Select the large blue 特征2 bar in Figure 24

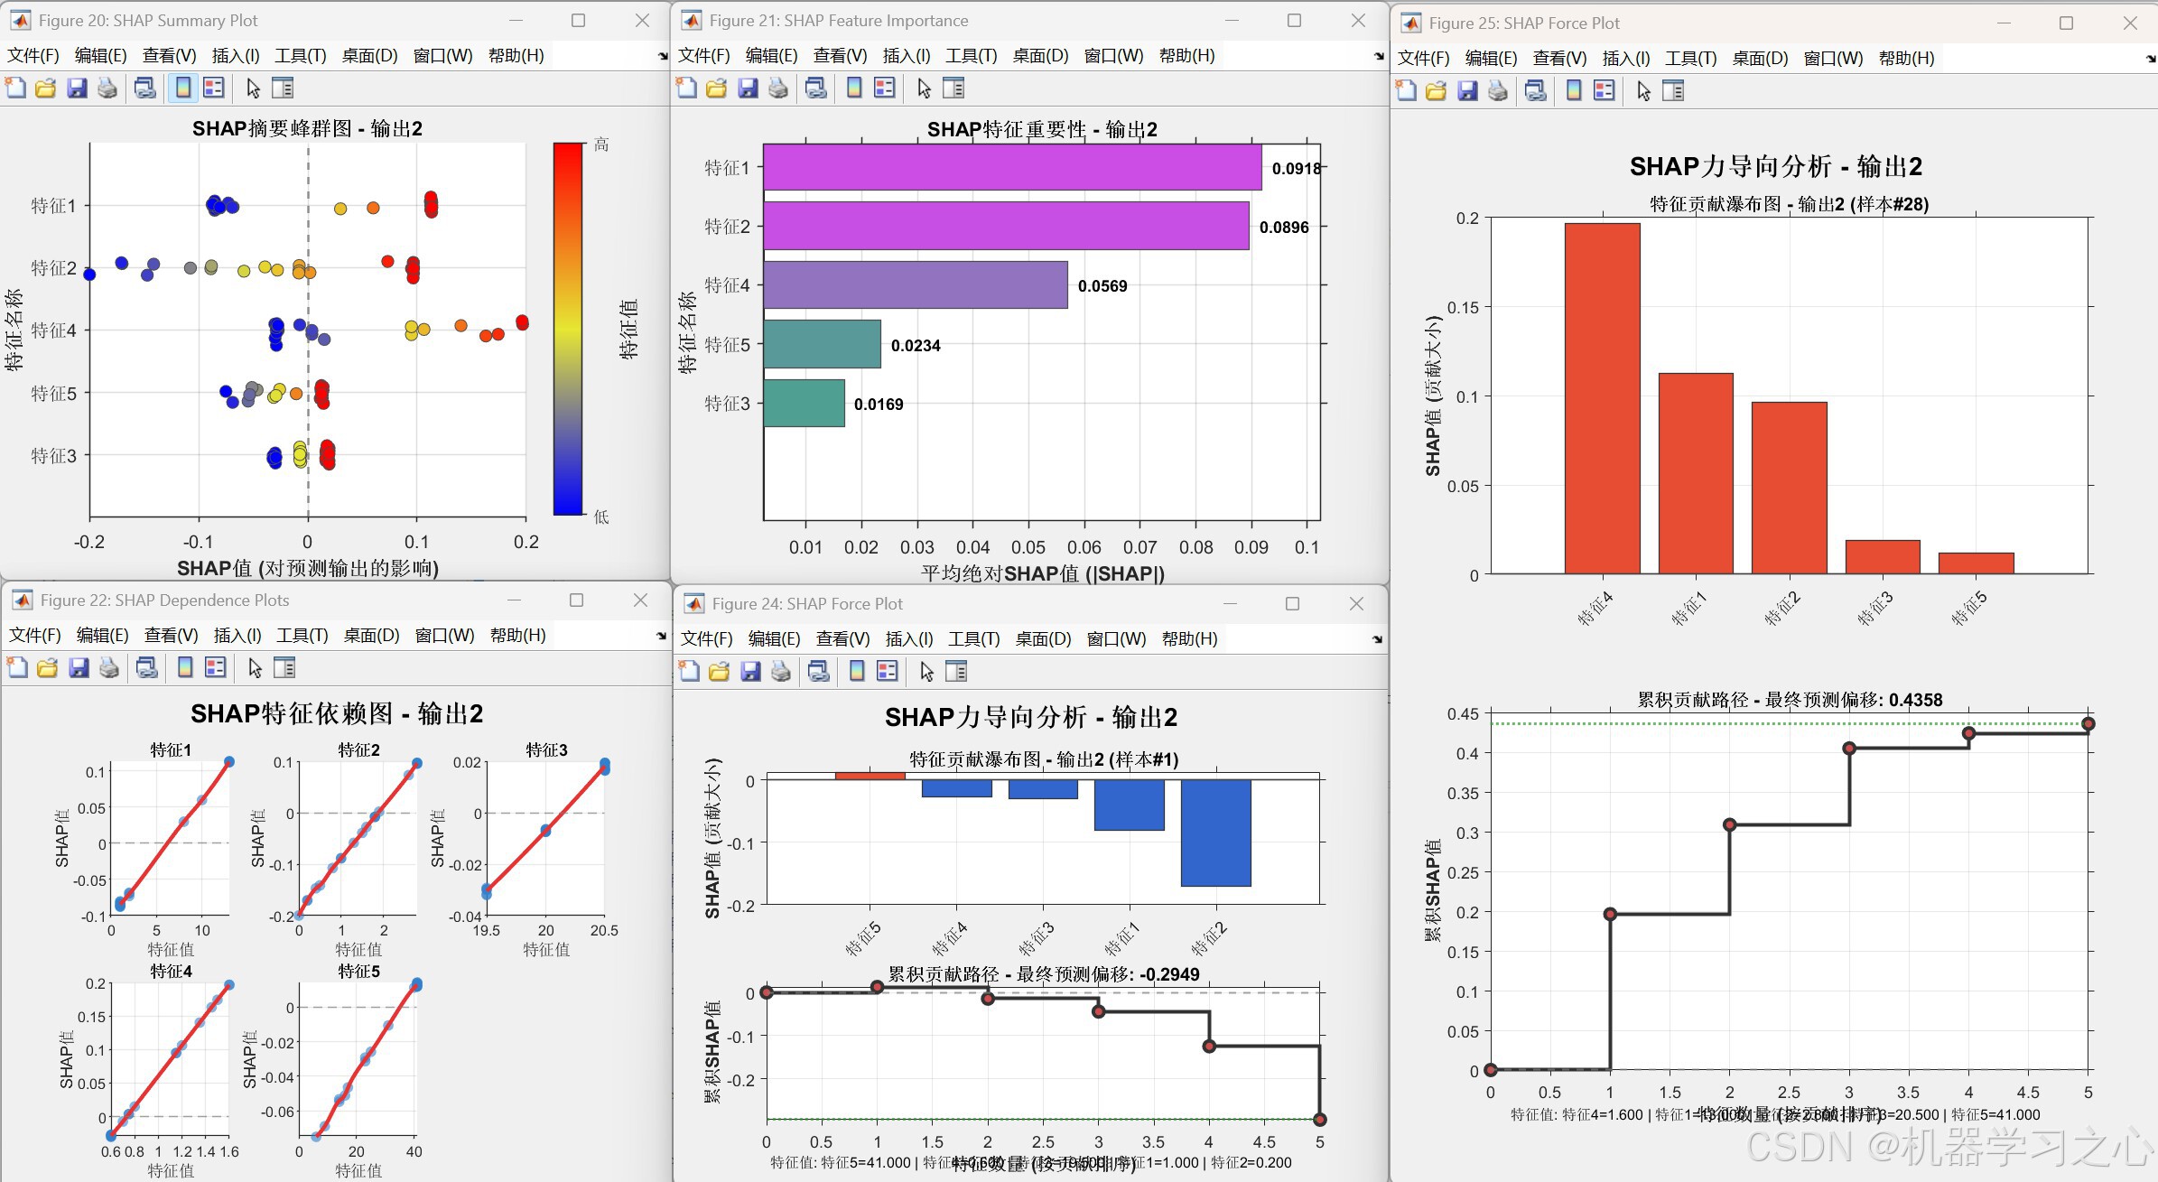coord(1215,833)
